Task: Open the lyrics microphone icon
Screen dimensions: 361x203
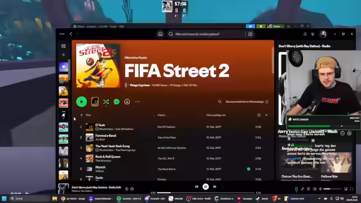Action: tap(302, 189)
